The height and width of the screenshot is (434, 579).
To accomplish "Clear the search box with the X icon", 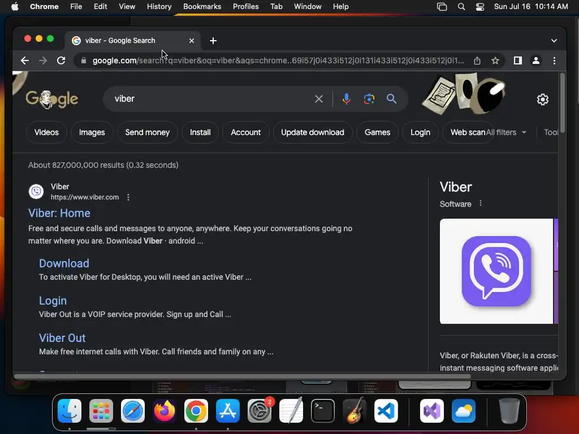I will pos(319,99).
